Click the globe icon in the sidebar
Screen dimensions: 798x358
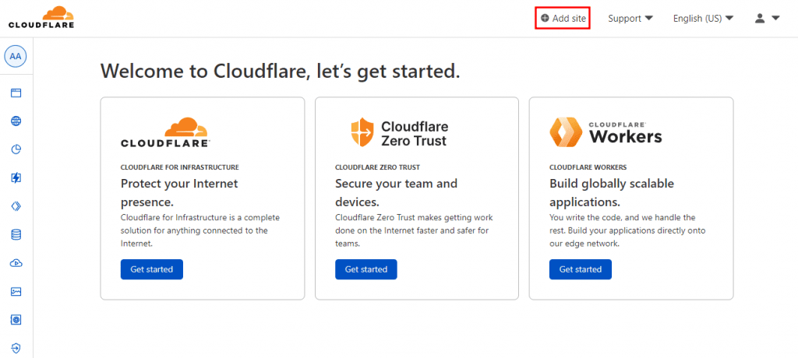[x=16, y=121]
